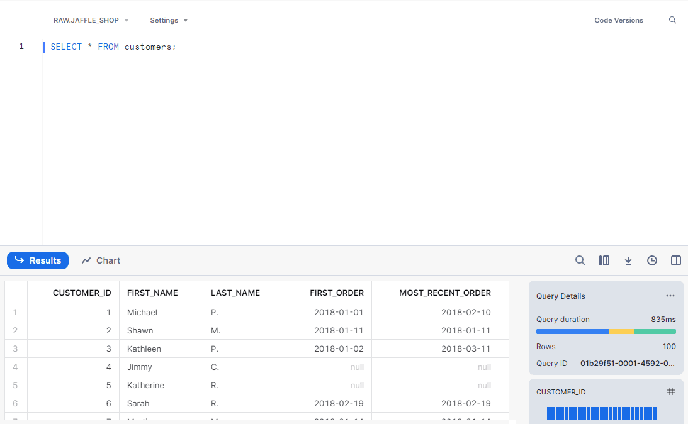Search the results using the magnifier icon
This screenshot has width=688, height=424.
pyautogui.click(x=580, y=260)
